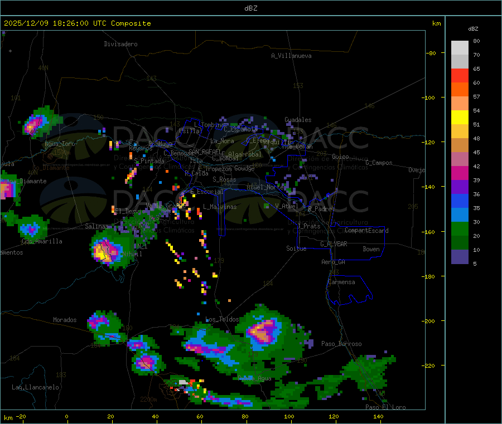Click the 0 km tick on horizontal axis
Image resolution: width=502 pixels, height=424 pixels.
pos(66,416)
